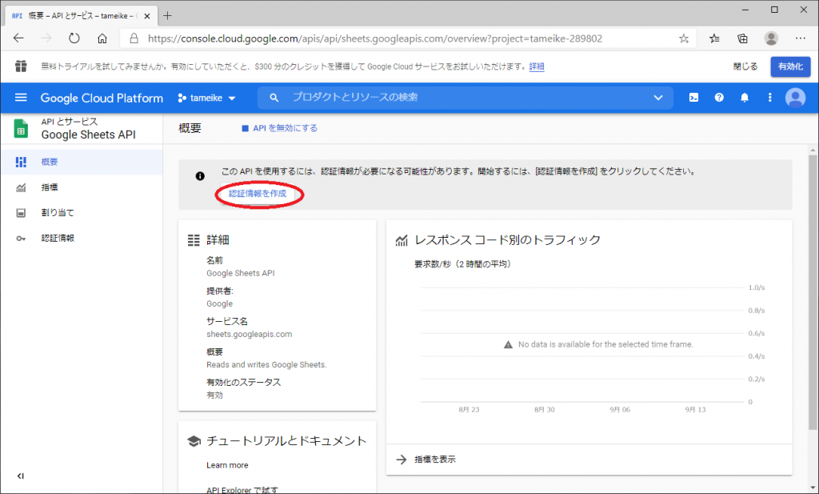
Task: Click the browser refresh icon
Action: (x=74, y=38)
